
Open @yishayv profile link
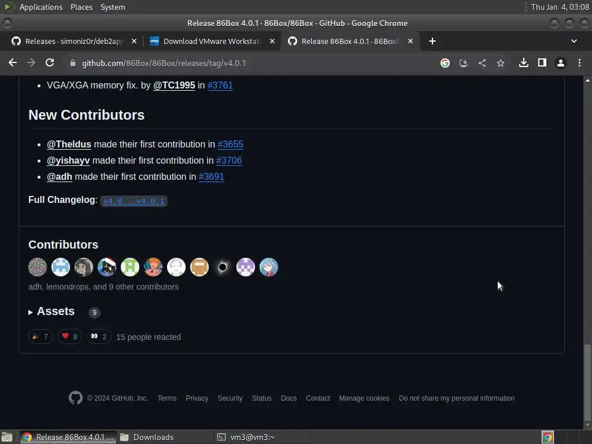[x=68, y=161]
